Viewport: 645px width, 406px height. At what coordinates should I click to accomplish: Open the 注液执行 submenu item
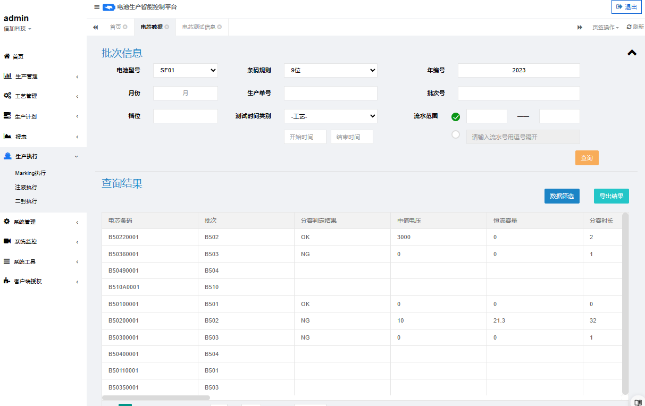pos(26,187)
